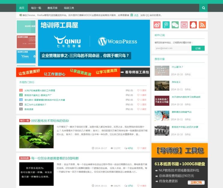Click the teal Tencent Weibo icon
Screen dimensions: 223x188
(166, 25)
